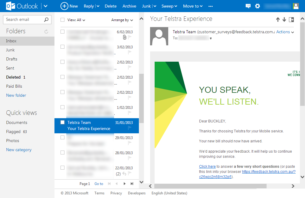Image resolution: width=305 pixels, height=198 pixels.
Task: Flag the 1/02/2013 email
Action: coord(130,112)
